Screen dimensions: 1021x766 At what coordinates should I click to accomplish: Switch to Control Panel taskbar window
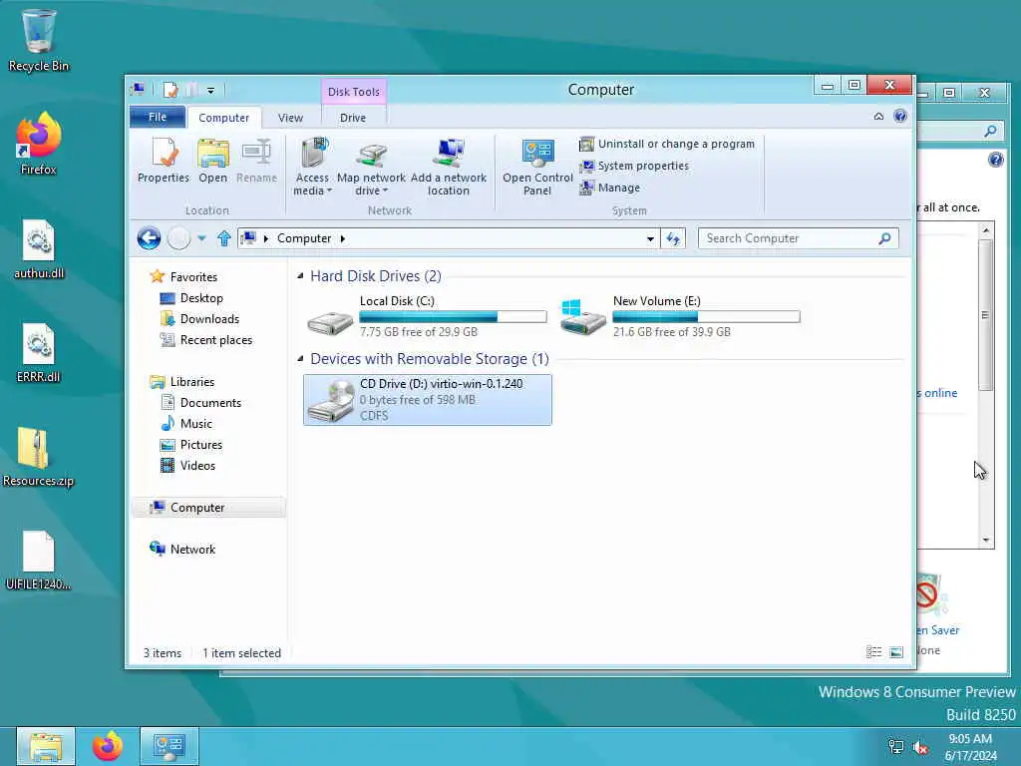[x=170, y=746]
